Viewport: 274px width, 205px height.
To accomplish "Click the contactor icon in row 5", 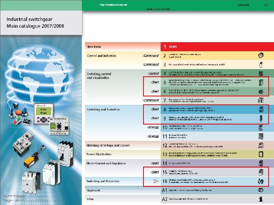I will click(261, 82).
